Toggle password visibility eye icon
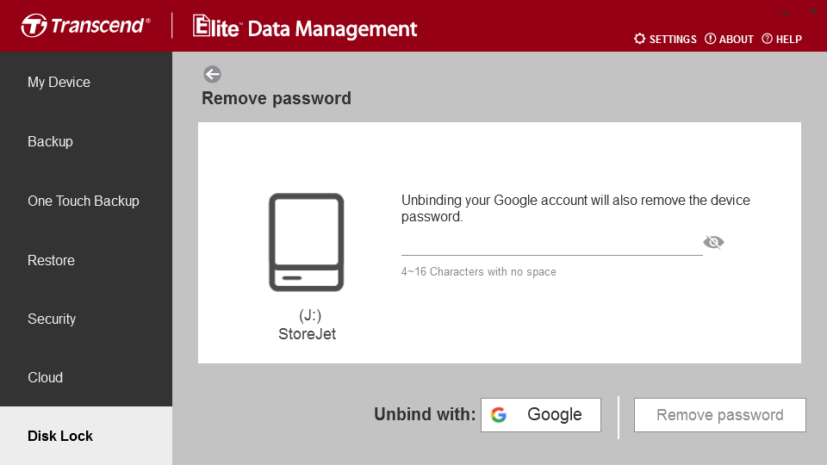 [x=713, y=242]
